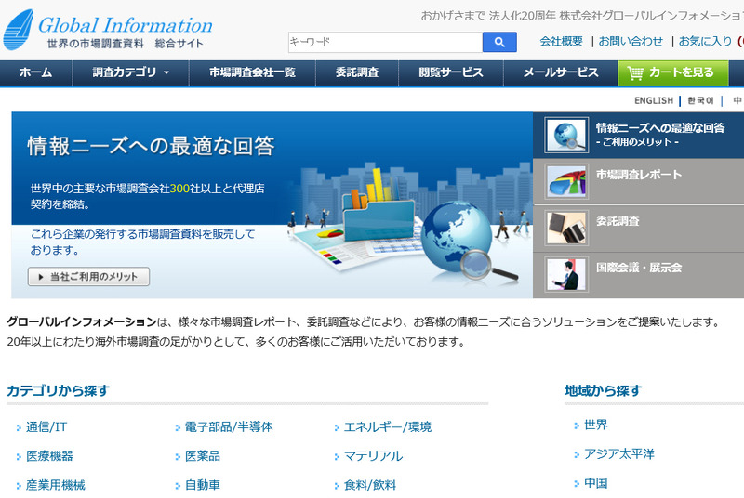Screen dimensions: 744x498
Task: Open 委託調査 in the navigation bar
Action: tap(357, 72)
